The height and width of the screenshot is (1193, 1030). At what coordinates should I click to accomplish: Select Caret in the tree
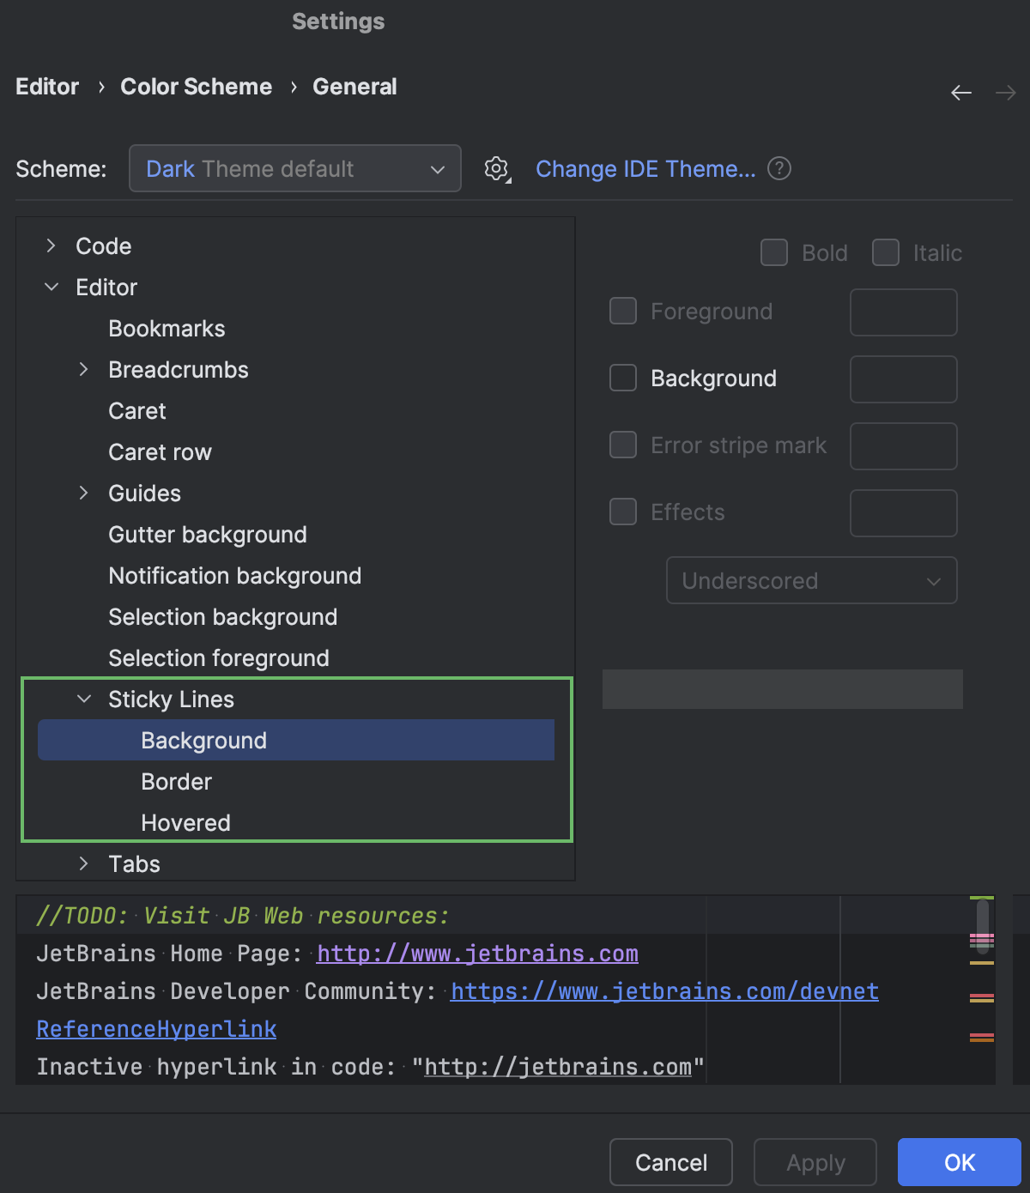click(x=137, y=410)
